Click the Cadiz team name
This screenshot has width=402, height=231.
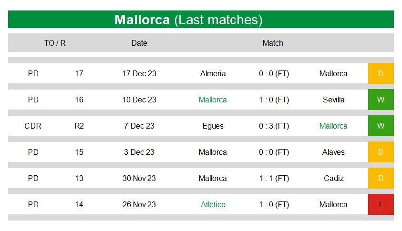point(333,178)
